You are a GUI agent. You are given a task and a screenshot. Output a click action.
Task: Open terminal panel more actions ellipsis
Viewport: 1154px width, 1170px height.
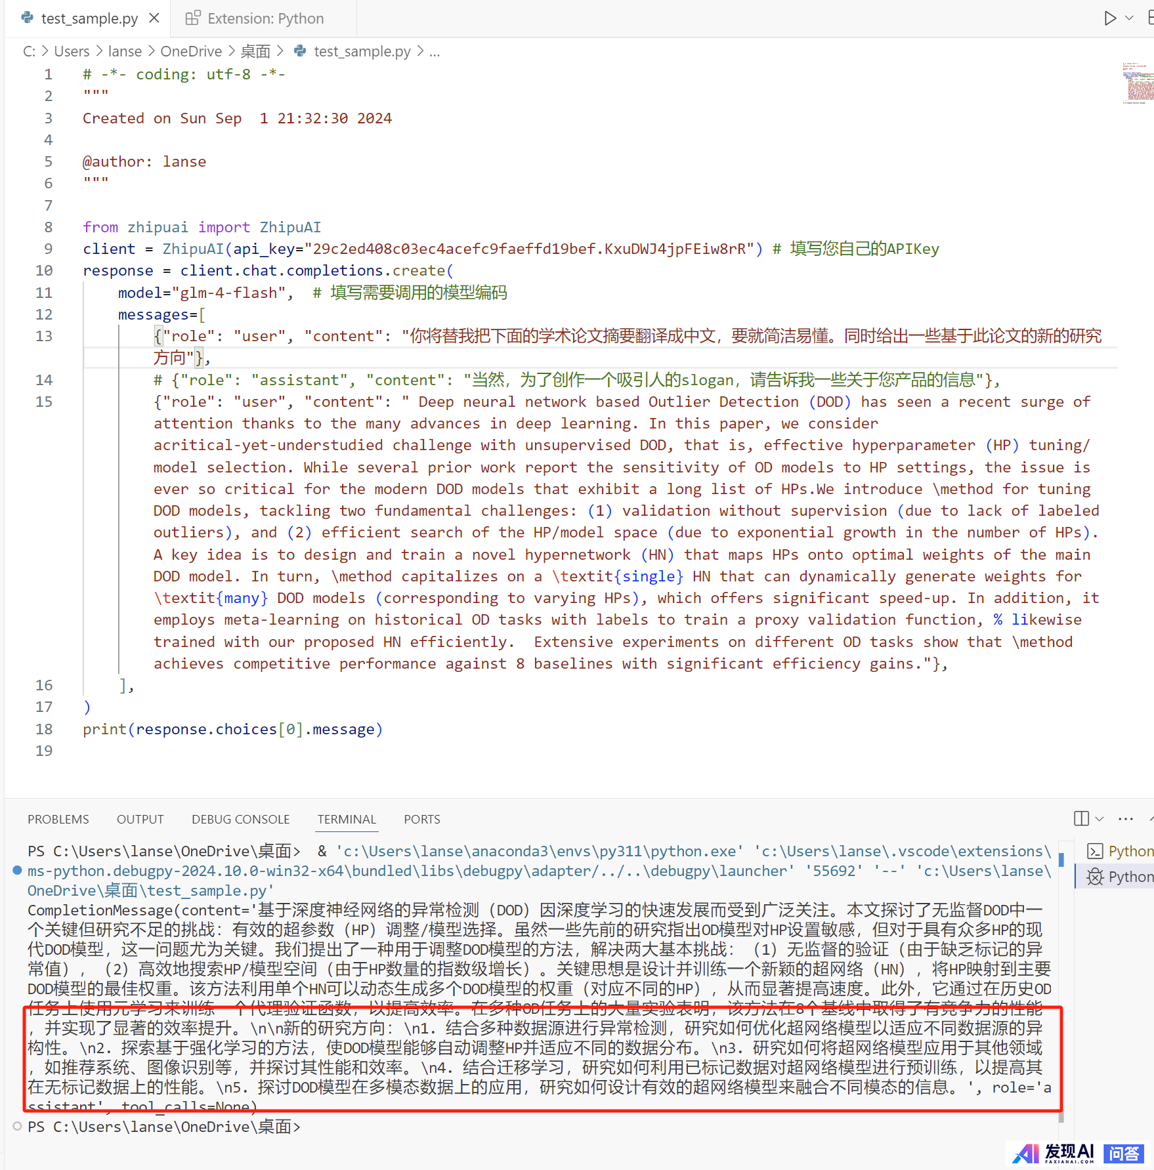1125,818
